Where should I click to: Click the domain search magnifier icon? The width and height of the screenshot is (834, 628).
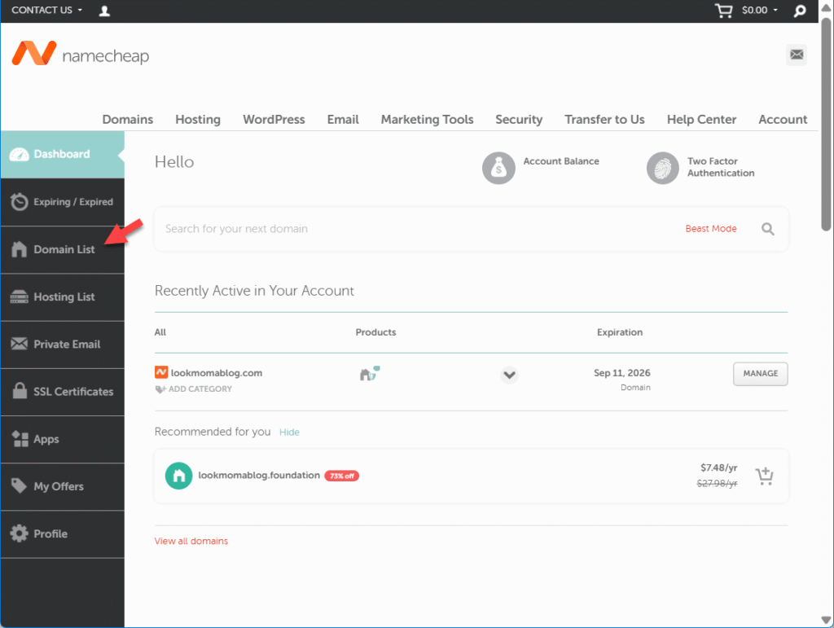tap(767, 229)
